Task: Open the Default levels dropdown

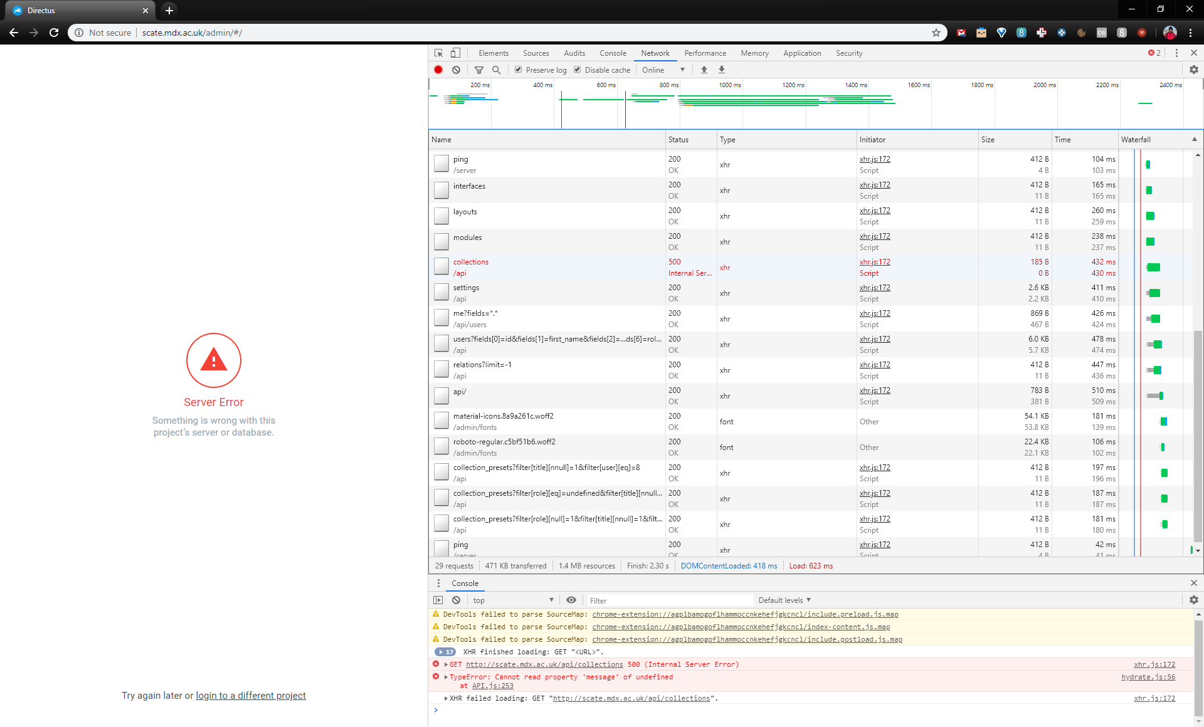Action: tap(784, 600)
